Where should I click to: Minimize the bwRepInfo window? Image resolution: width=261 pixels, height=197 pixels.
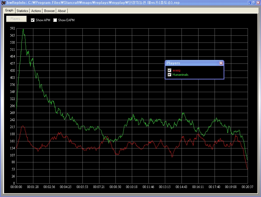pos(250,3)
